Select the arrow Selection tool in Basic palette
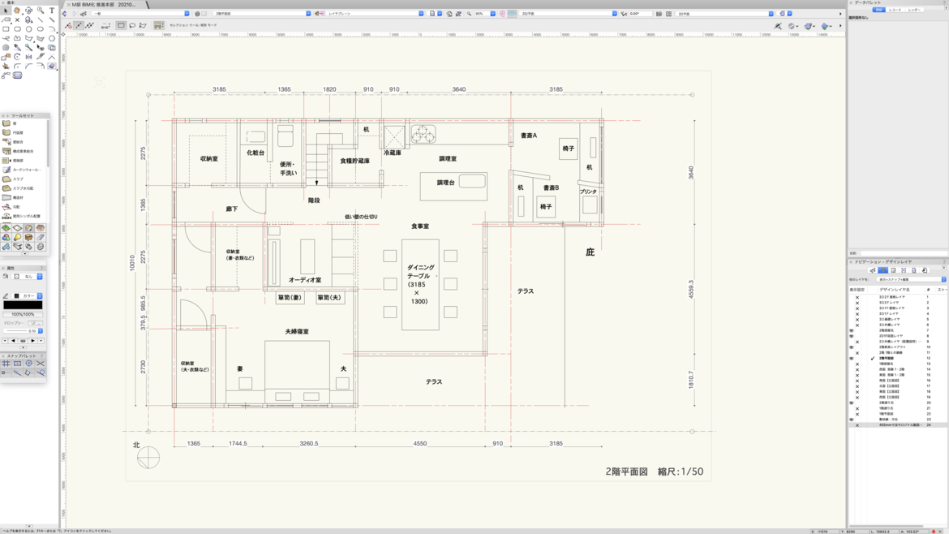 [6, 11]
